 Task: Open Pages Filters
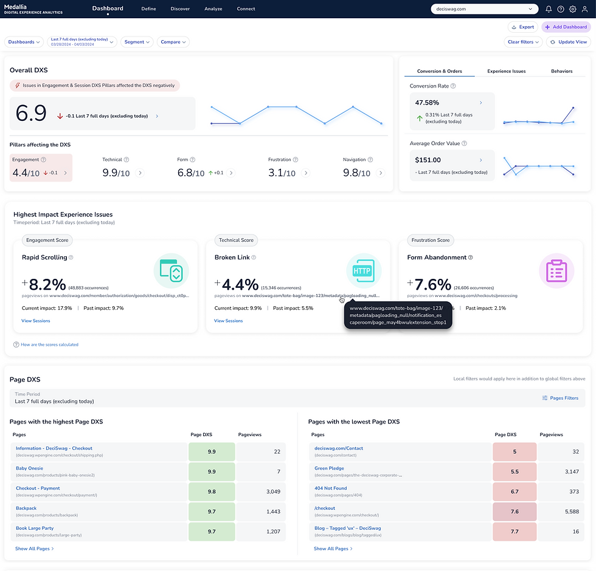(x=560, y=398)
